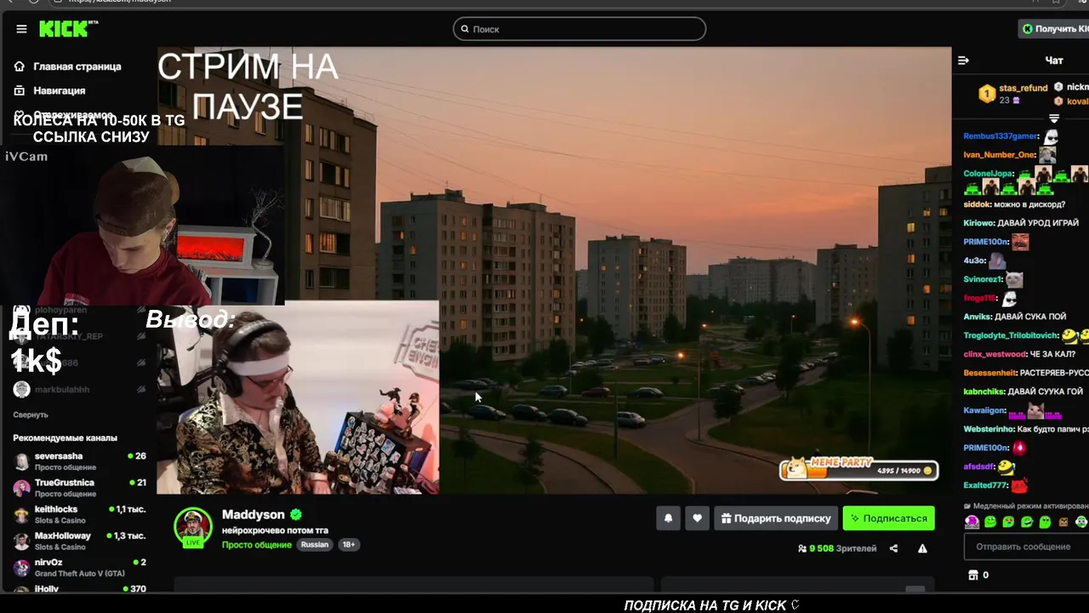The image size is (1089, 613).
Task: Click user Exalted777 in chat
Action: (985, 485)
